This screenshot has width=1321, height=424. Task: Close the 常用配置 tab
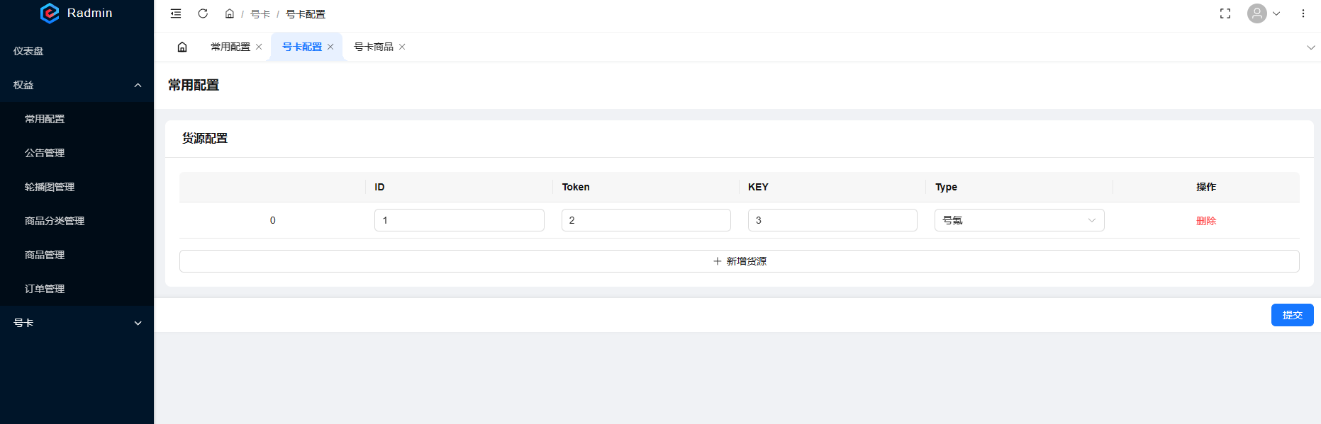click(x=259, y=47)
